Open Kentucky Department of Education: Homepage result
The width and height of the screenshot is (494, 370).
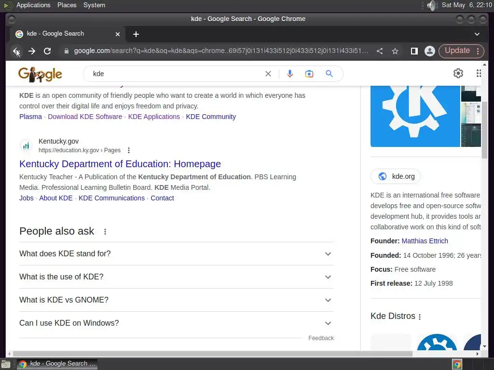click(120, 164)
